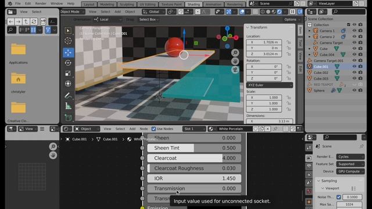The height and width of the screenshot is (209, 372).
Task: Open node editor Add menu
Action: [133, 129]
